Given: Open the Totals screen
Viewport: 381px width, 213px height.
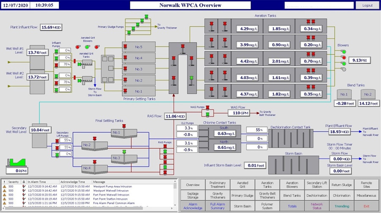Looking at the screenshot, I should (x=292, y=206).
